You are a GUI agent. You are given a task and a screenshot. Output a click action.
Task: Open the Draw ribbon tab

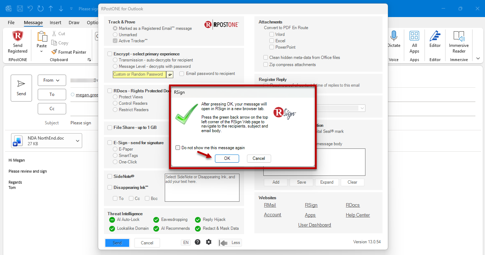tap(74, 23)
